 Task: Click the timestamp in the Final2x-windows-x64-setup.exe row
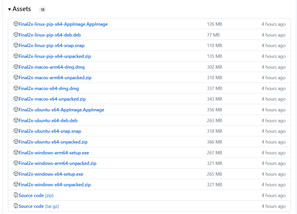point(274,174)
